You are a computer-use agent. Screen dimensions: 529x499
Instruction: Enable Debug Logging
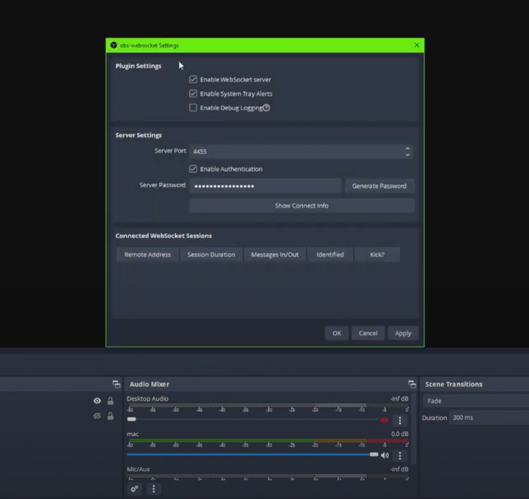coord(193,107)
